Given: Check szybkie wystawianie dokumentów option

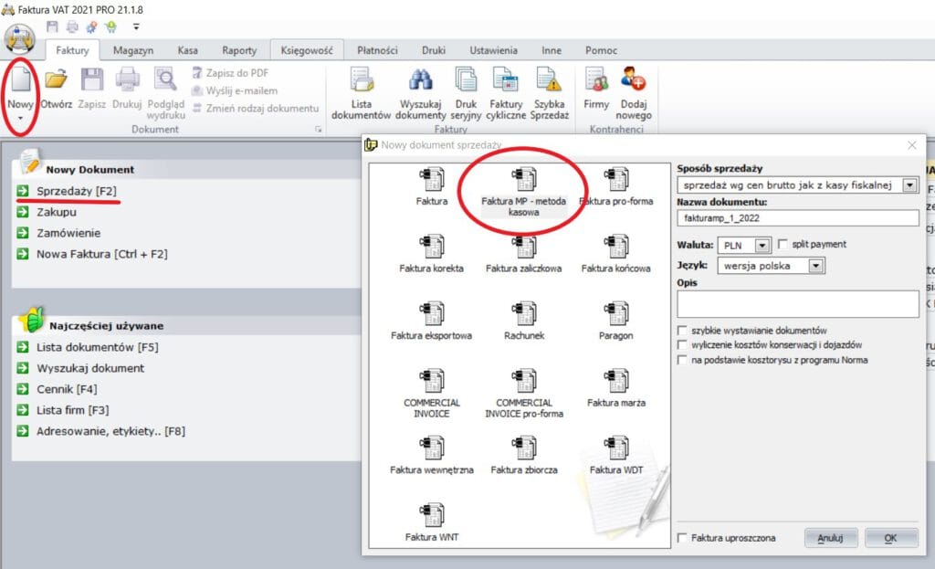Looking at the screenshot, I should click(x=682, y=330).
